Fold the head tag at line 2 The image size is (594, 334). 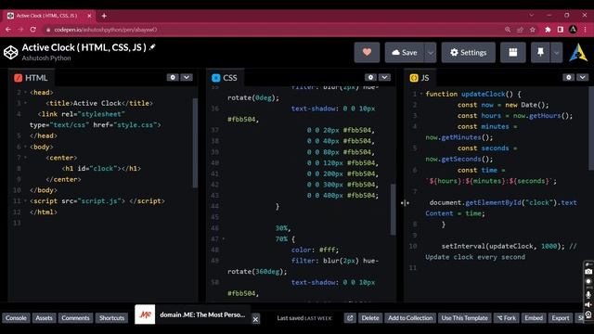25,93
